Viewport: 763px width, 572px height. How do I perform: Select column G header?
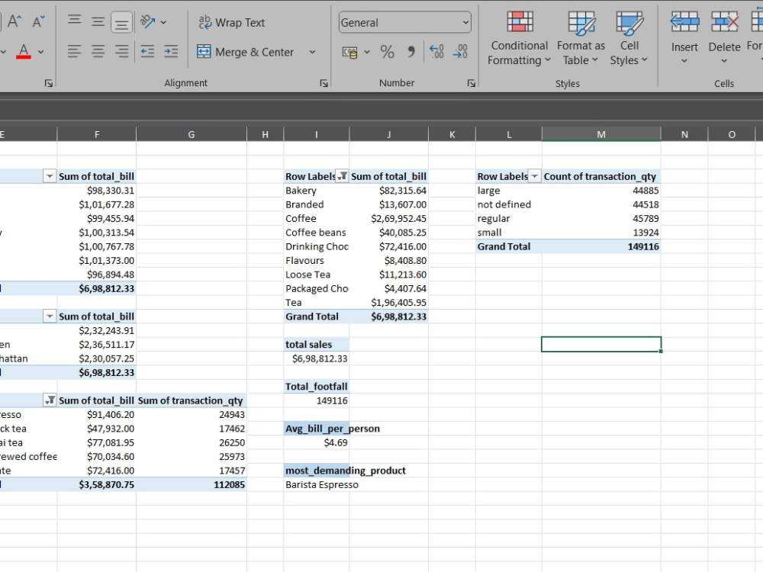[x=192, y=134]
